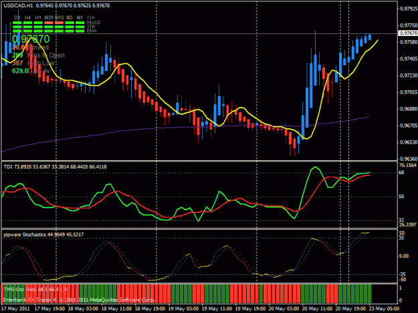This screenshot has width=418, height=313.
Task: Click the MACD row label
Action: click(x=94, y=23)
